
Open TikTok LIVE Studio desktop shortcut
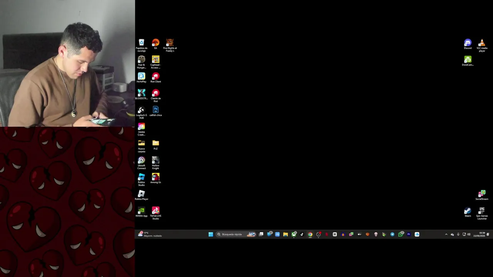(x=156, y=213)
